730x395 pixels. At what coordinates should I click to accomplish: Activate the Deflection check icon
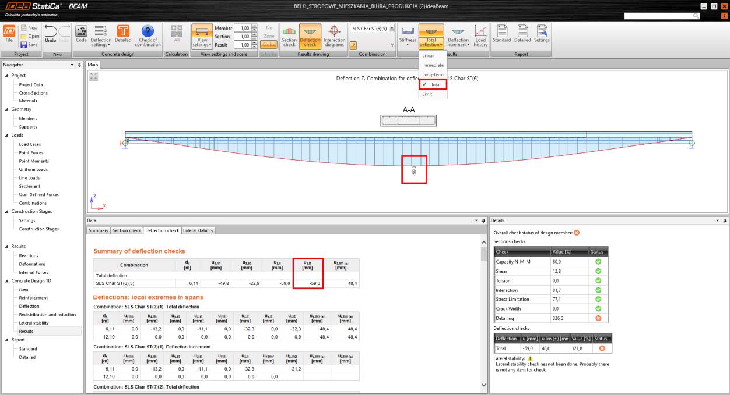[x=309, y=34]
